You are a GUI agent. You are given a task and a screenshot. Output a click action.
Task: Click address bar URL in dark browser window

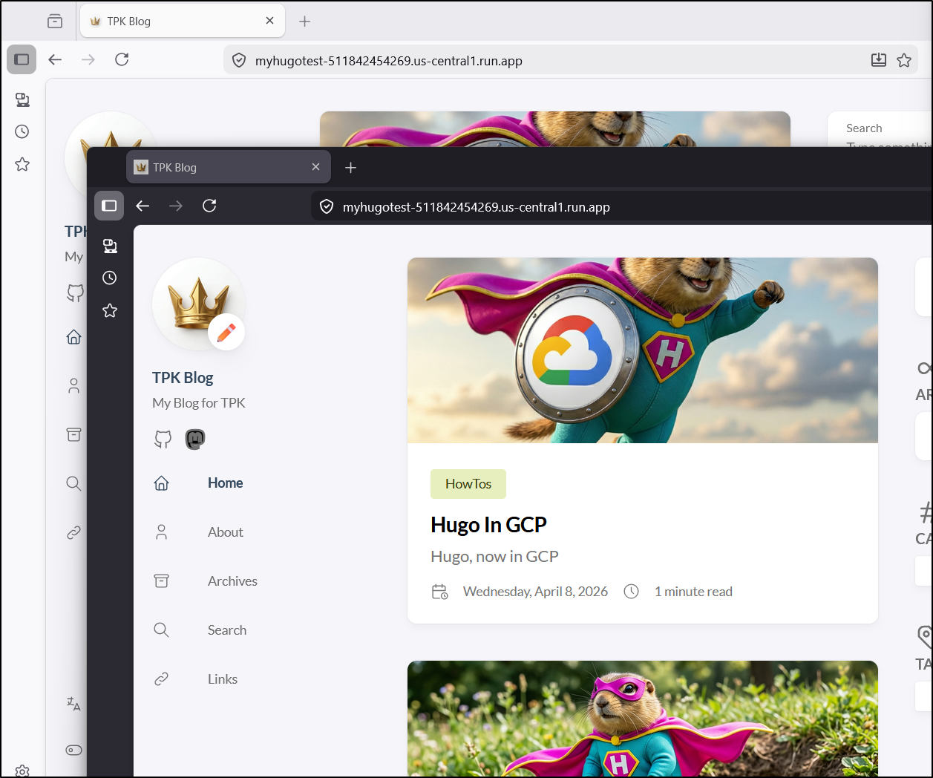point(476,207)
